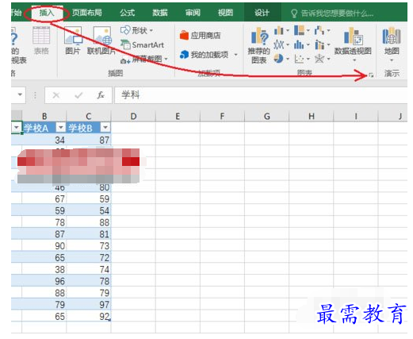413x339 pixels.
Task: Select the cell containing 54
Action: pyautogui.click(x=89, y=210)
